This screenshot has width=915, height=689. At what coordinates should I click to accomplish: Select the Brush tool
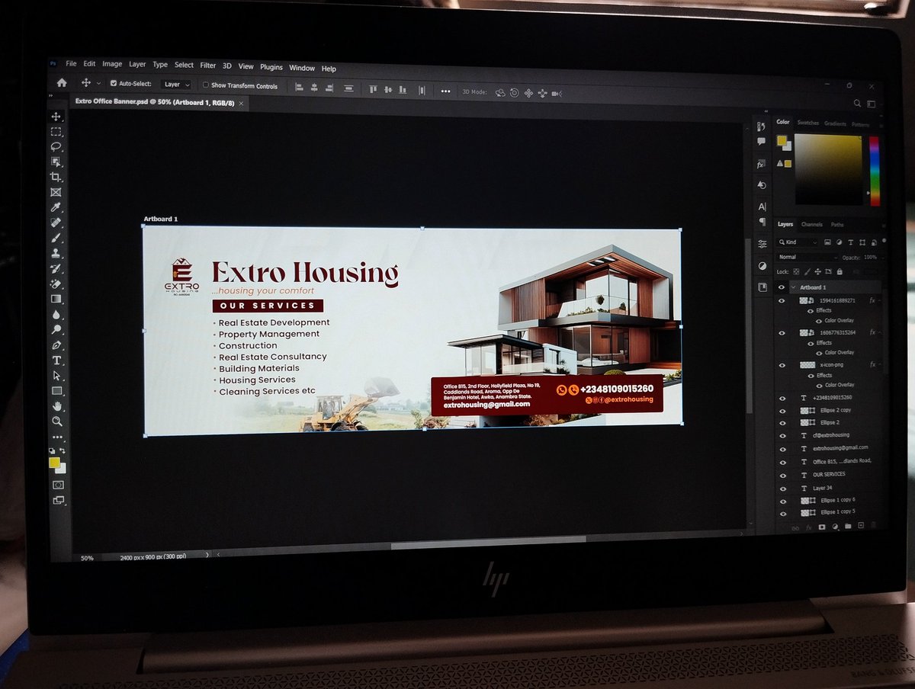pos(56,238)
